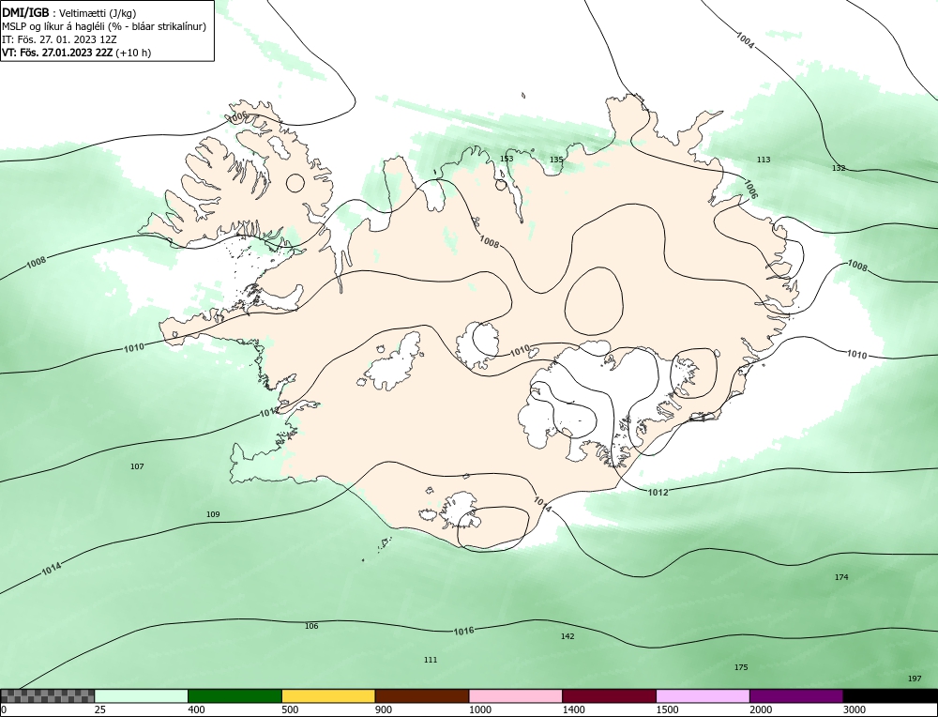938x717 pixels.
Task: Click the legend tick label 500
Action: point(290,709)
